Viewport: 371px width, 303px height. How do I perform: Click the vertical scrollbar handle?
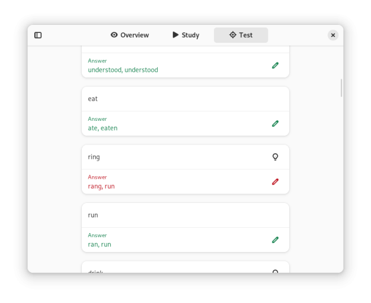click(x=341, y=88)
